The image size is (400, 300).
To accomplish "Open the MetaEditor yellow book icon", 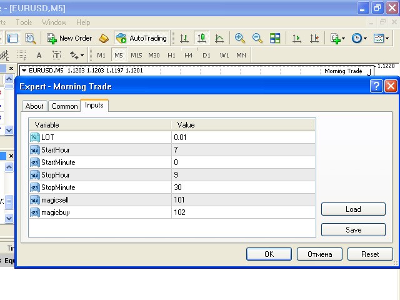I will point(104,39).
